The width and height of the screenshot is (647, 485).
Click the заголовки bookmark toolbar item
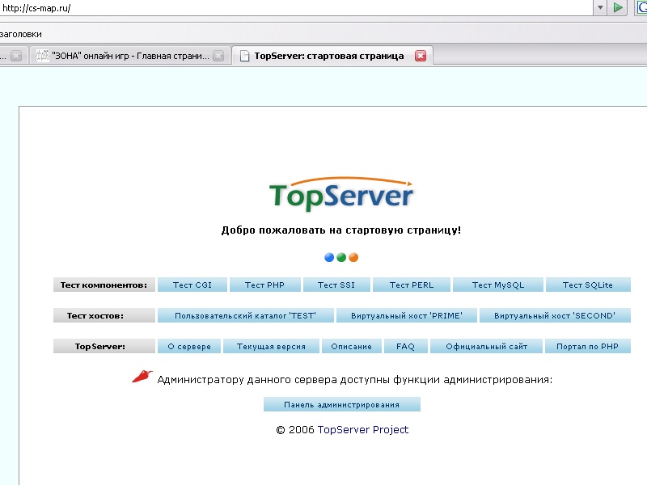click(x=20, y=34)
